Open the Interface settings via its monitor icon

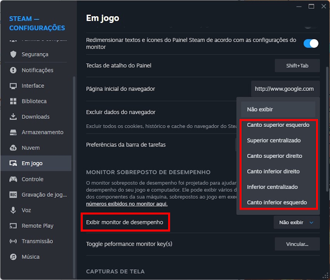tap(14, 86)
